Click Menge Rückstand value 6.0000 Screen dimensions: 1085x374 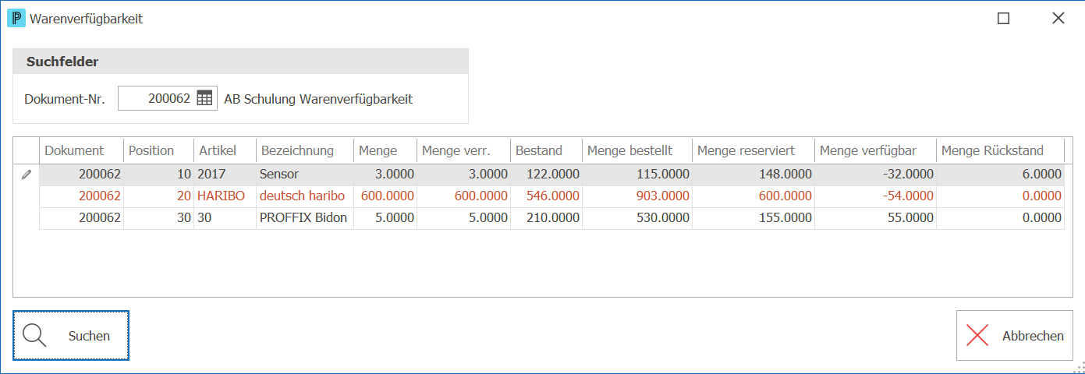click(1001, 175)
